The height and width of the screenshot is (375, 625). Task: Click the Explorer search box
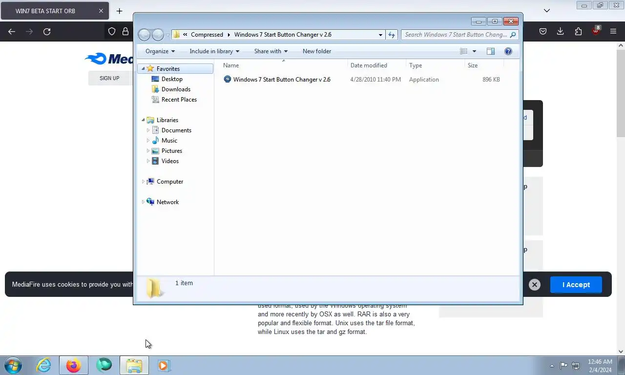(x=459, y=35)
